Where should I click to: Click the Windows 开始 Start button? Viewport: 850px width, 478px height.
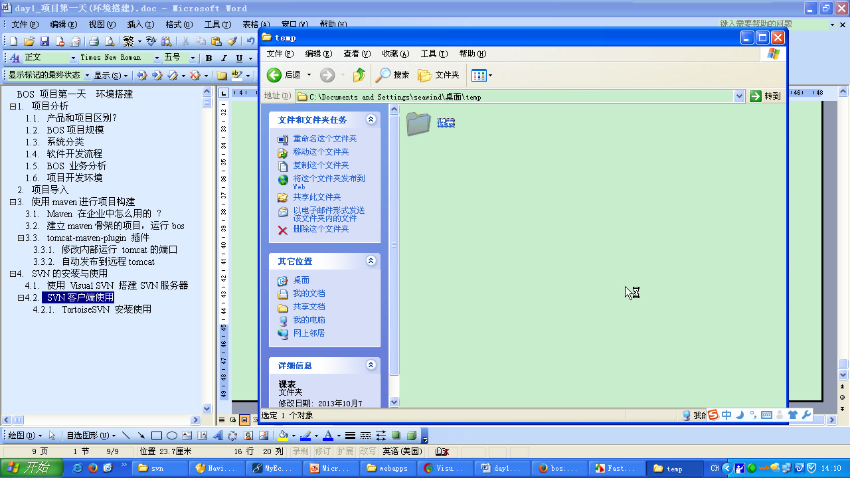[x=32, y=468]
